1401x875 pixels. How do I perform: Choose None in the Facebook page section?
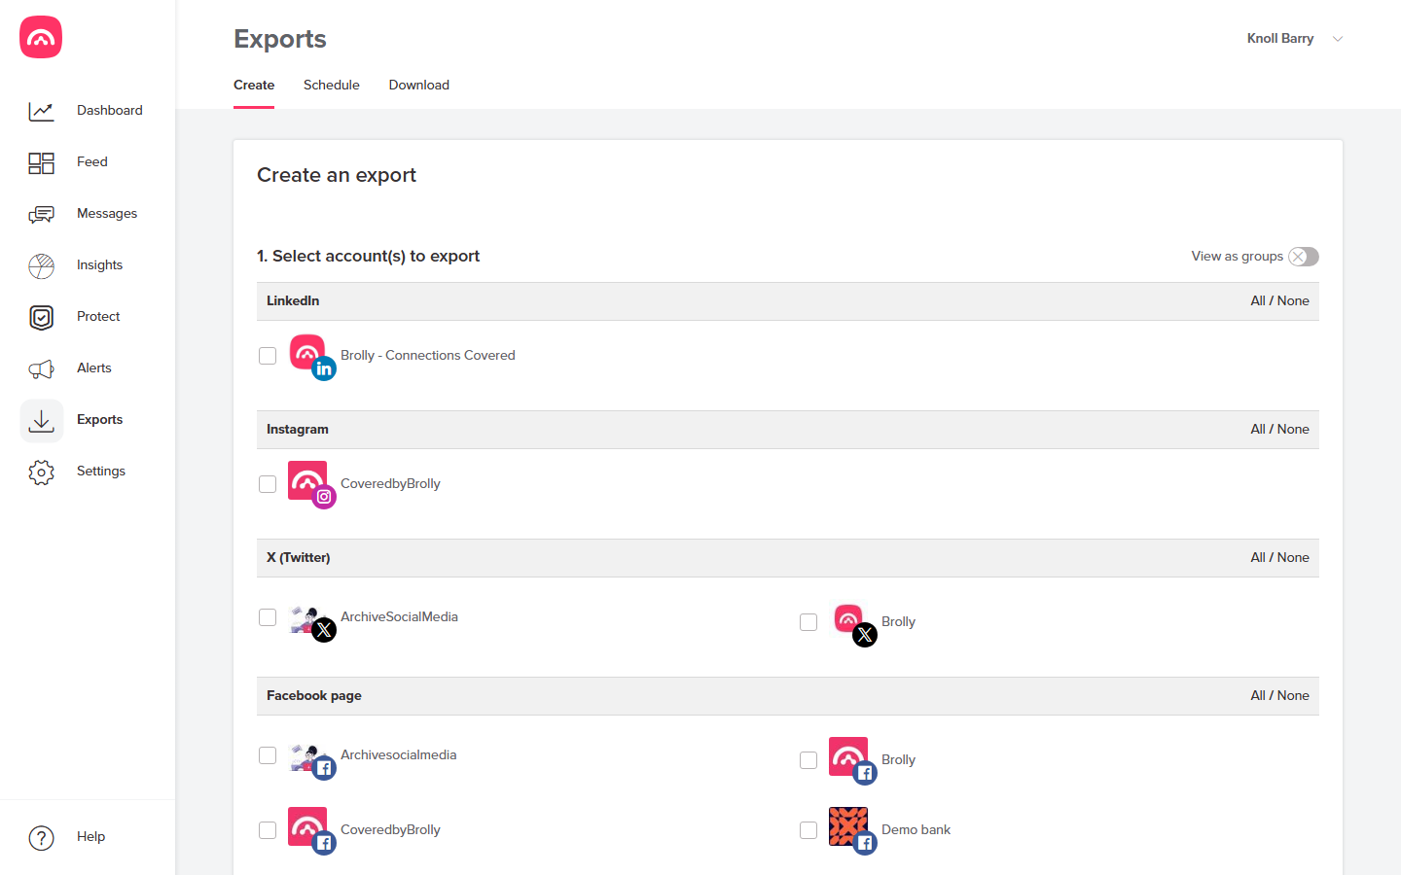(x=1293, y=696)
